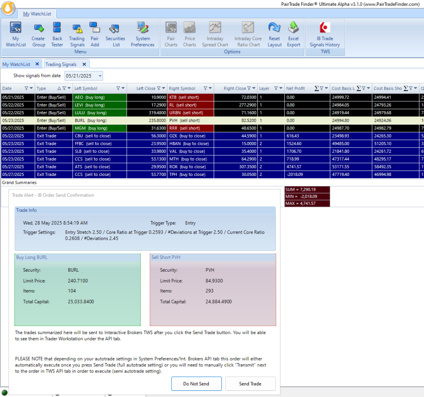Click the Do Not Send button

[x=196, y=384]
